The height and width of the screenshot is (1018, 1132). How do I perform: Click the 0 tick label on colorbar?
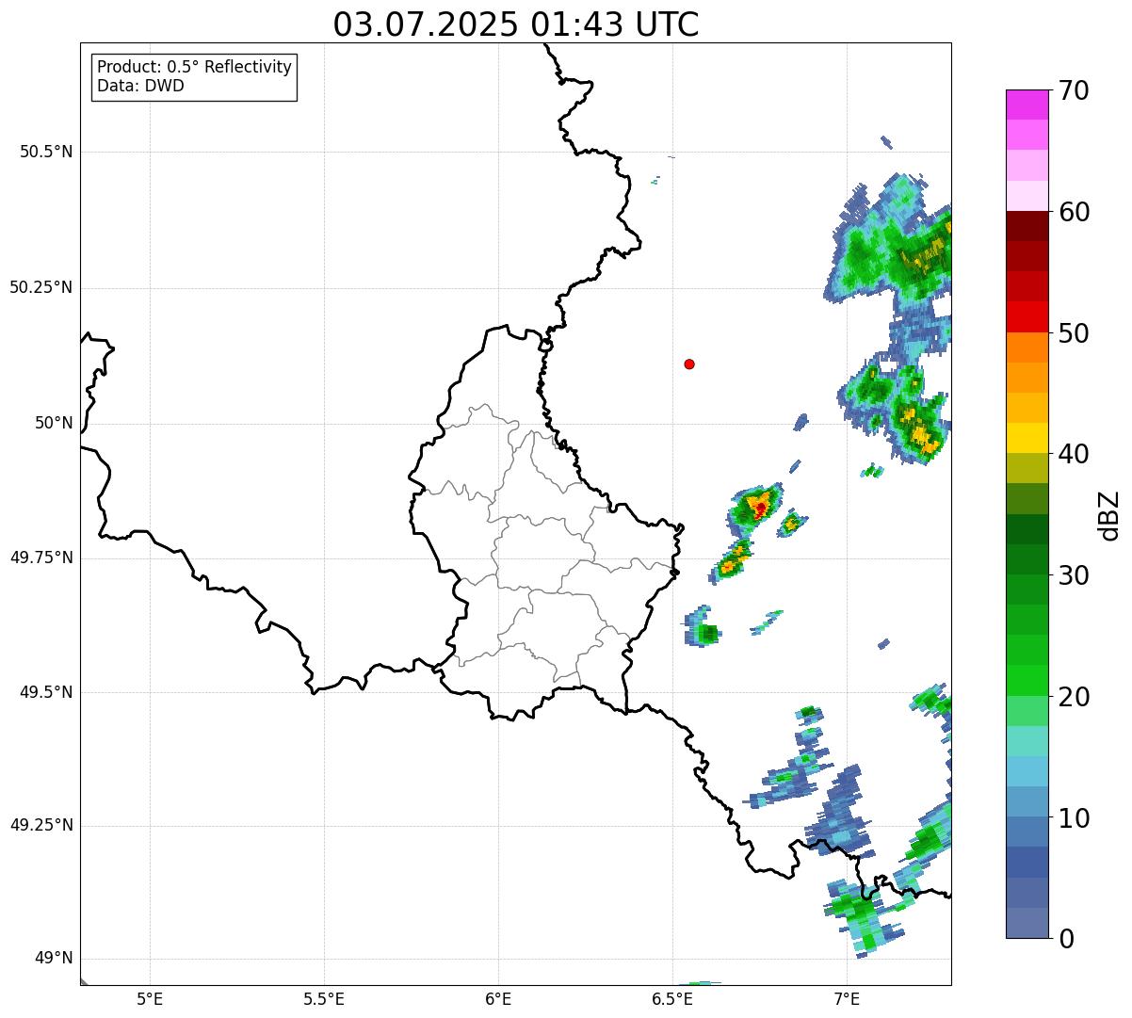click(x=1066, y=938)
